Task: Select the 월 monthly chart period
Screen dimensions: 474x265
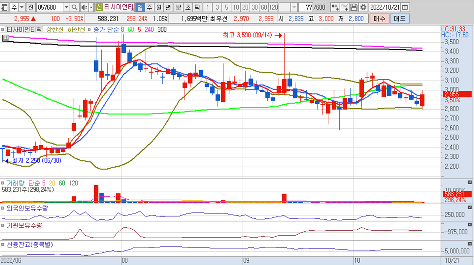Action: [x=159, y=7]
